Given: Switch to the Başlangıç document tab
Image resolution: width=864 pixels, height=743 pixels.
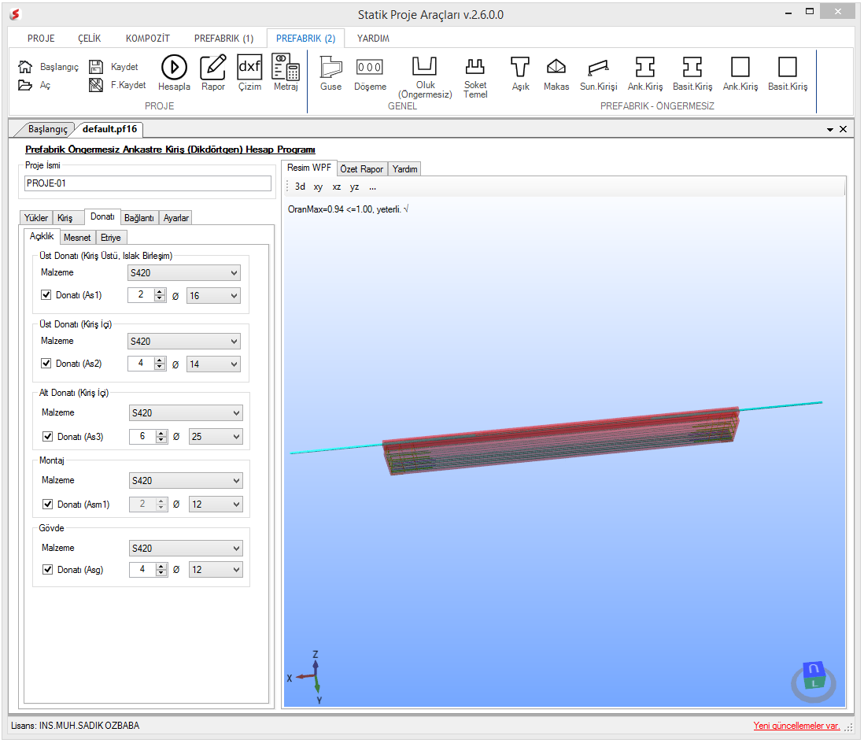Looking at the screenshot, I should [x=47, y=129].
